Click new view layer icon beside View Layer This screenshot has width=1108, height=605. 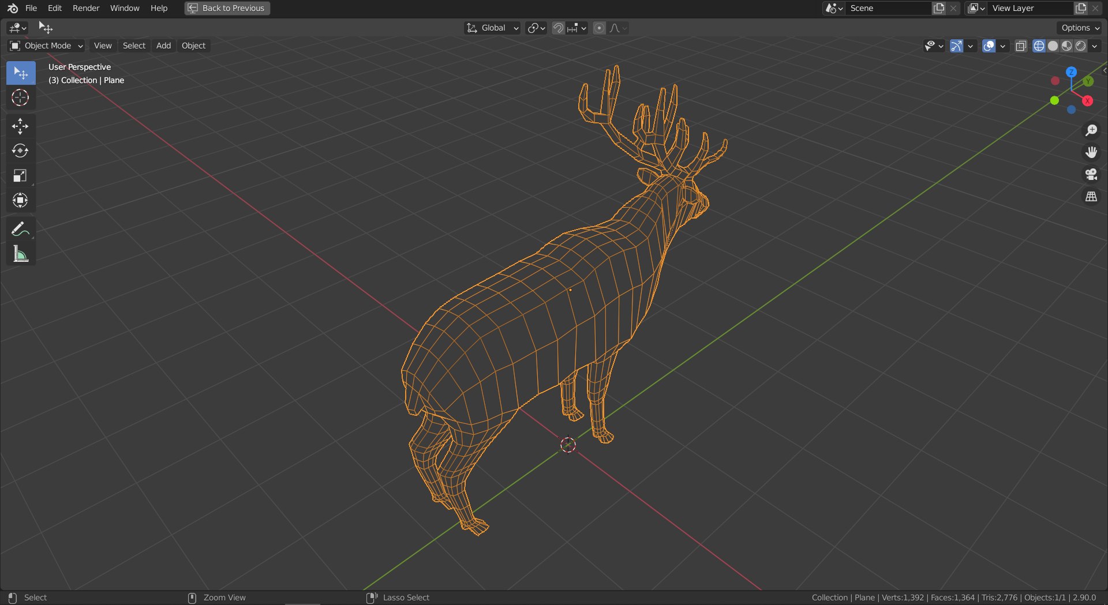[x=1081, y=8]
